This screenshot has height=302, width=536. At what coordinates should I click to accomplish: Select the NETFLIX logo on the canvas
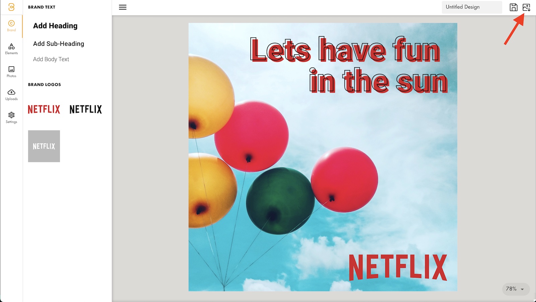click(x=398, y=267)
